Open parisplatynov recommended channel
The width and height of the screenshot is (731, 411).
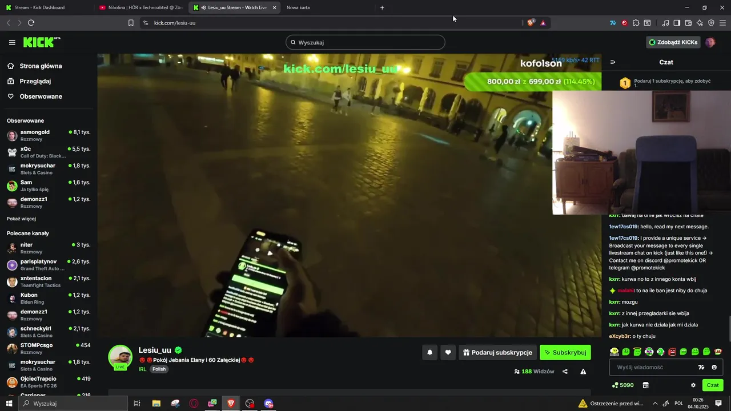(49, 265)
